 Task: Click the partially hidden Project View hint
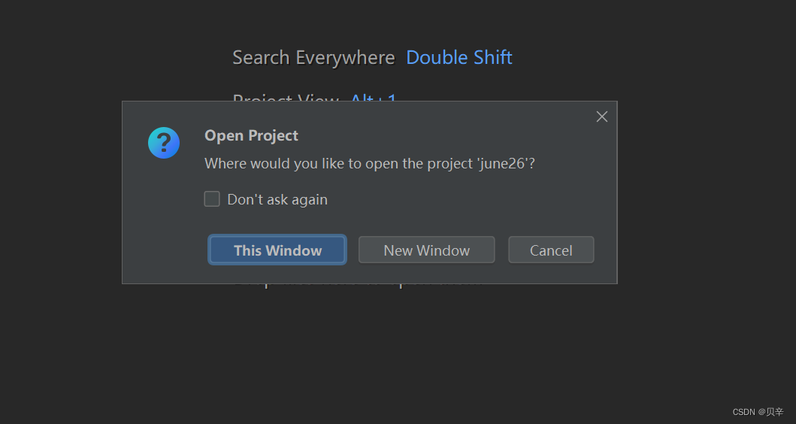[x=286, y=96]
